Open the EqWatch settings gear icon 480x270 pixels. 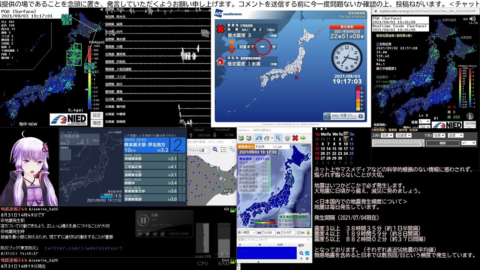click(x=288, y=137)
